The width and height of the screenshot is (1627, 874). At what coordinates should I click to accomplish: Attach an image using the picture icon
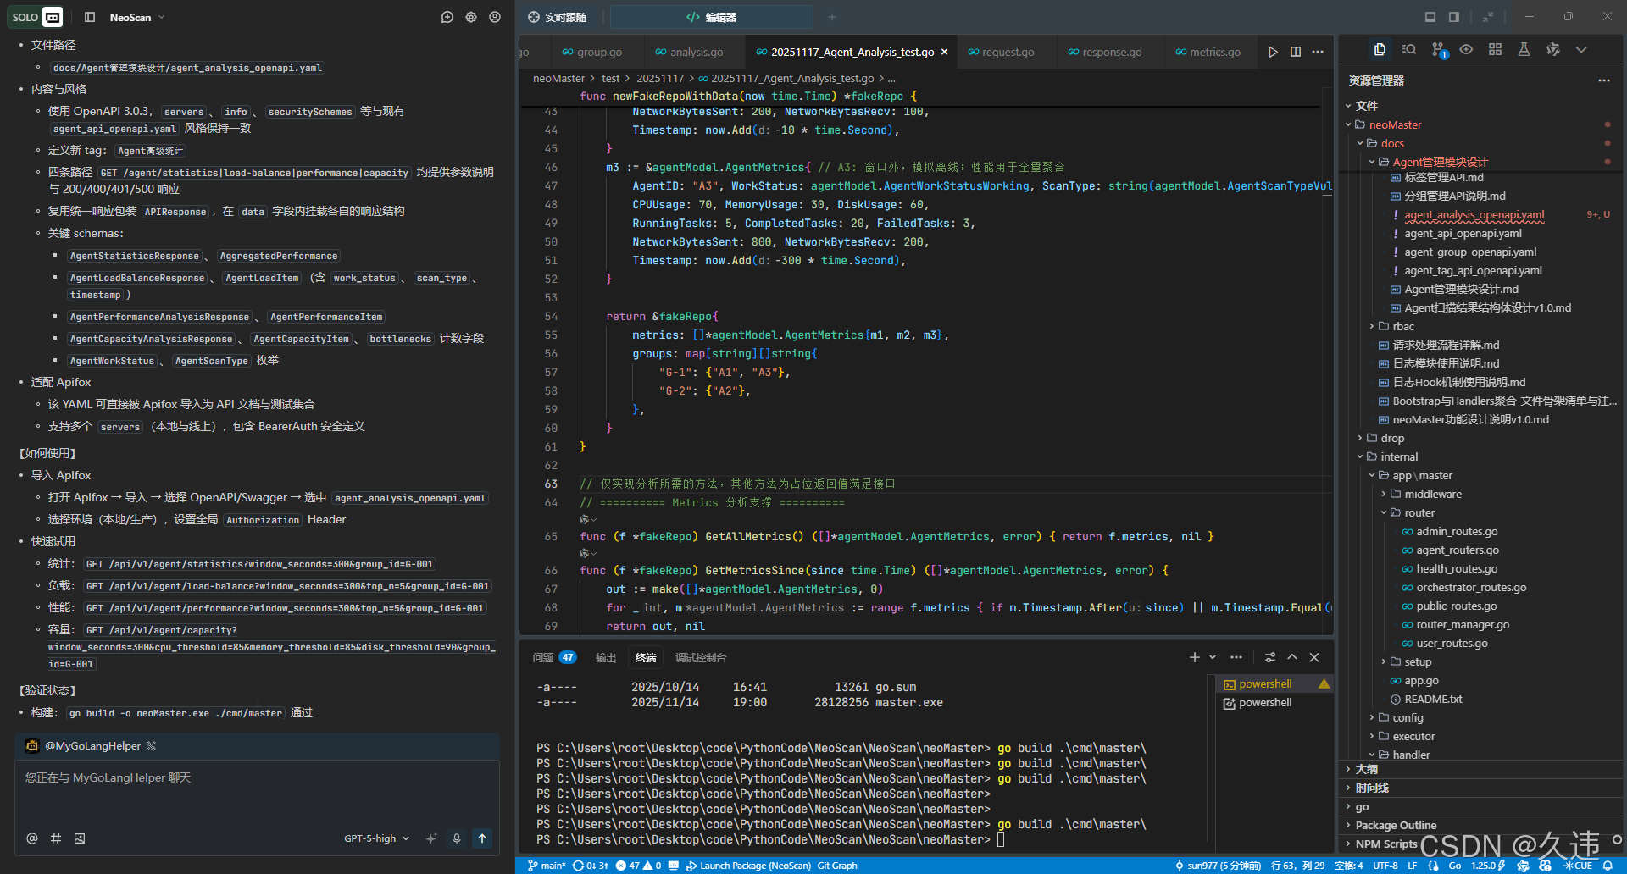click(x=80, y=838)
